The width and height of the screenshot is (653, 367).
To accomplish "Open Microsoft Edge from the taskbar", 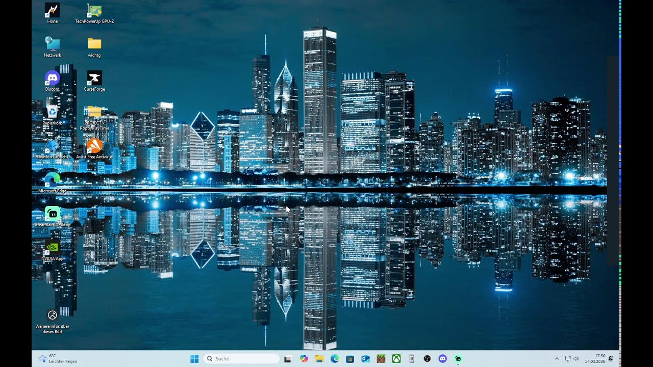I will click(335, 359).
